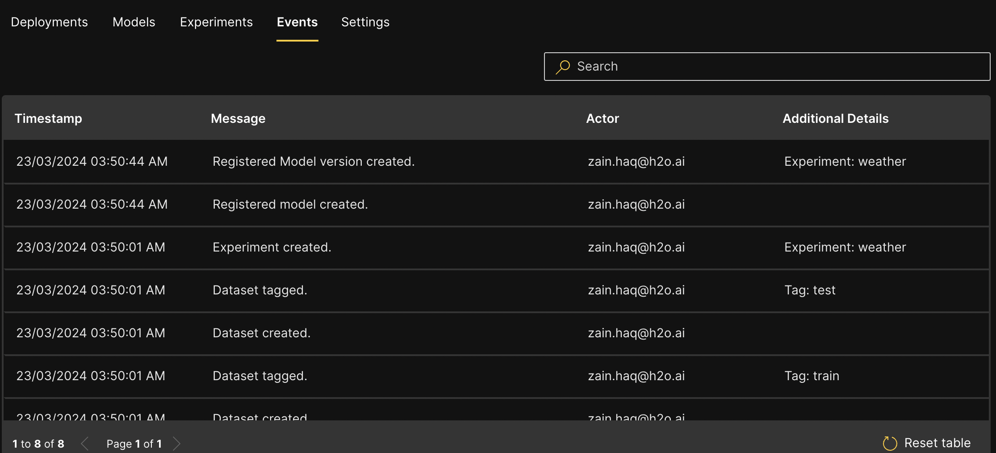Click the Reset table button
996x453 pixels.
[x=927, y=443]
